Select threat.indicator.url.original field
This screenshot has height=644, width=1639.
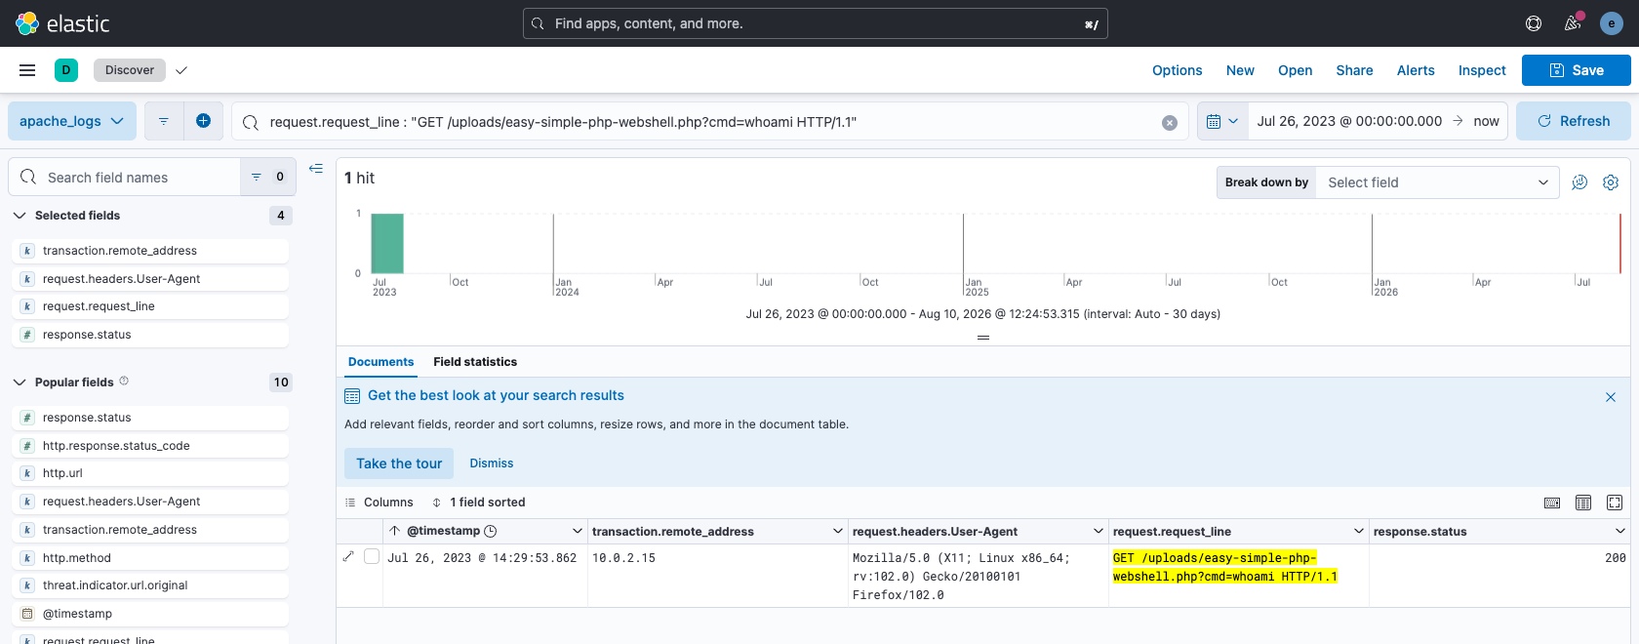(x=151, y=585)
